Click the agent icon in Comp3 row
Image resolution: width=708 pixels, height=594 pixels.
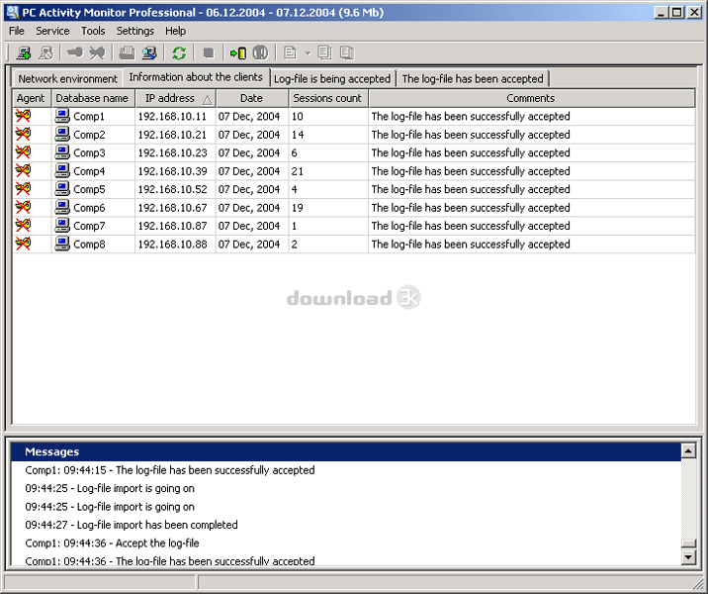click(x=23, y=152)
